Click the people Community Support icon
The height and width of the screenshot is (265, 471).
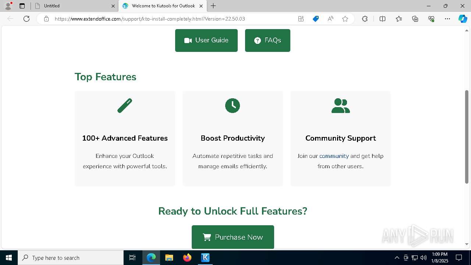(x=341, y=106)
